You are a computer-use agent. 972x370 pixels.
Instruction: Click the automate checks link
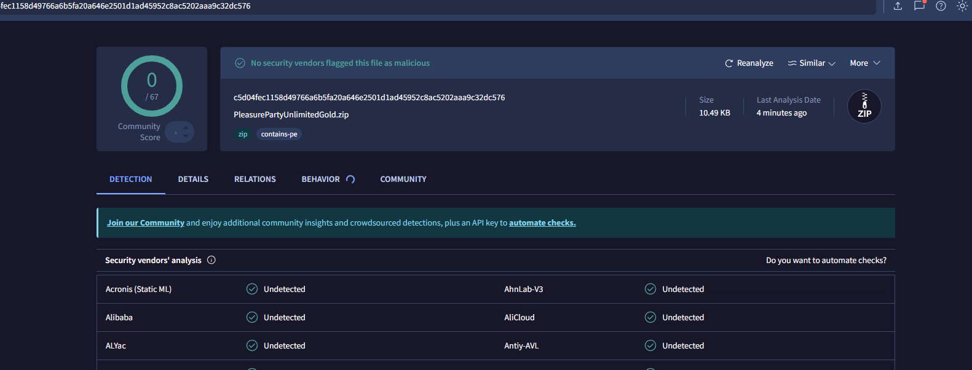542,223
